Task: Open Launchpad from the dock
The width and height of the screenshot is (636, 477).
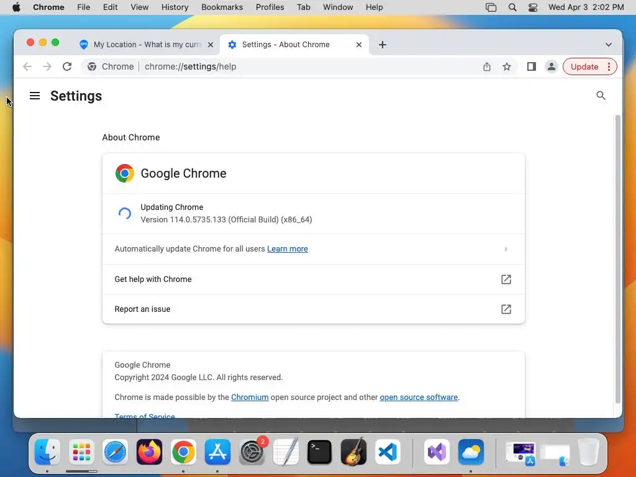Action: tap(81, 452)
